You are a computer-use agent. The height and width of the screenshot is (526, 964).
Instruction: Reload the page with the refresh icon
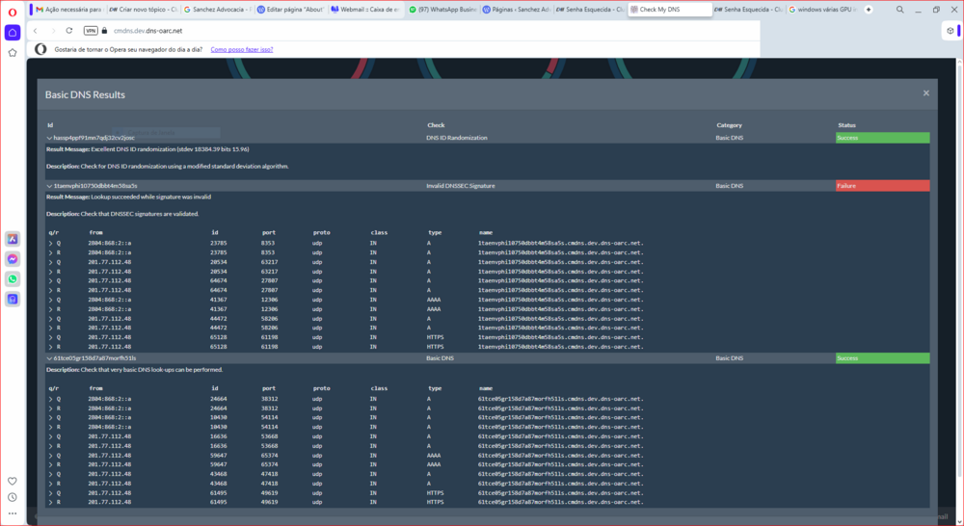point(69,31)
